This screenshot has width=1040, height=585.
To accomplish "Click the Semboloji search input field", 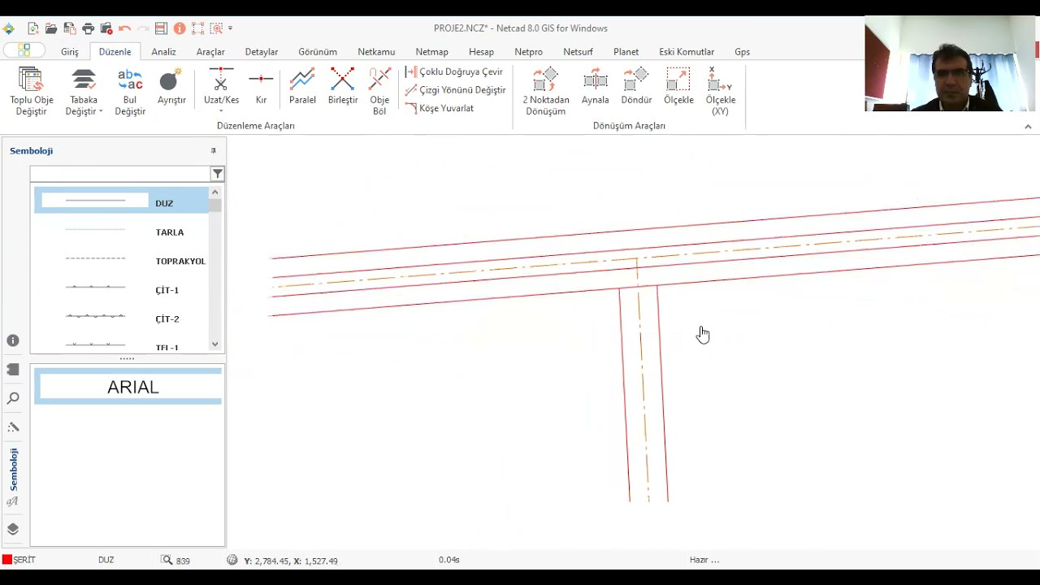I will point(120,174).
